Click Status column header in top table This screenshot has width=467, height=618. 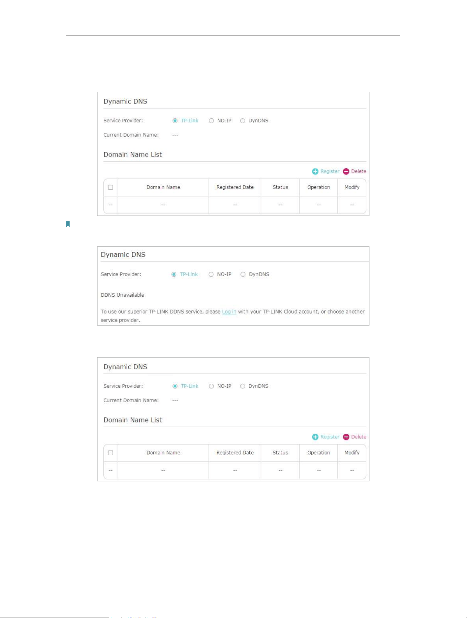pos(280,187)
